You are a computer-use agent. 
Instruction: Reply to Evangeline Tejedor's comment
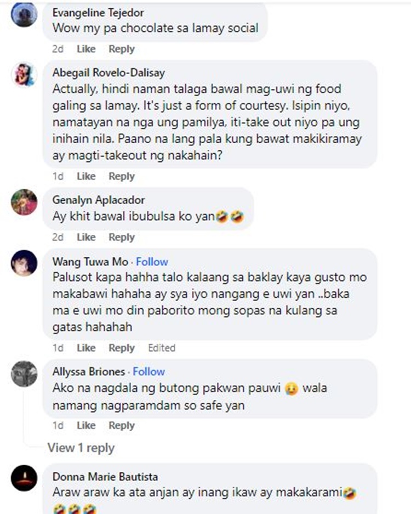coord(122,49)
